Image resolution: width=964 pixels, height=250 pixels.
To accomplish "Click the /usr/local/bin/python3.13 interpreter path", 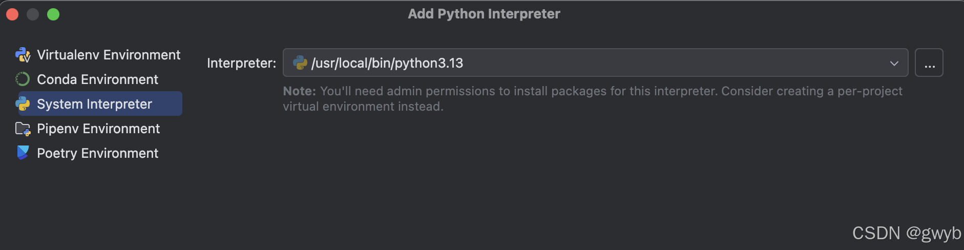I will point(387,63).
